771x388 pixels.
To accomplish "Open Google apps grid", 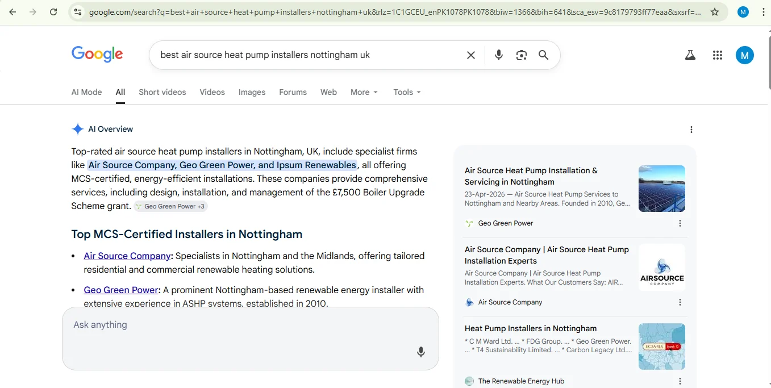I will coord(718,55).
